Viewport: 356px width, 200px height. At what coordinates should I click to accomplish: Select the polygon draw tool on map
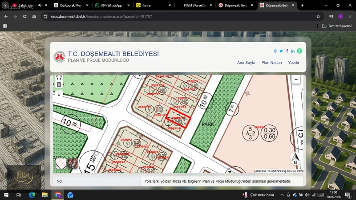[59, 77]
